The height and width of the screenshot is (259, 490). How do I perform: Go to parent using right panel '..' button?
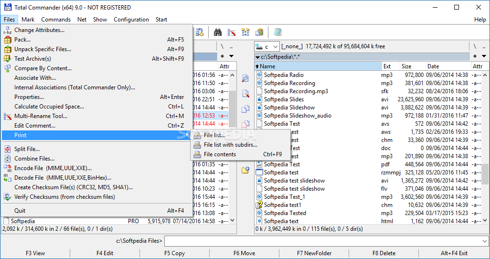pos(483,47)
